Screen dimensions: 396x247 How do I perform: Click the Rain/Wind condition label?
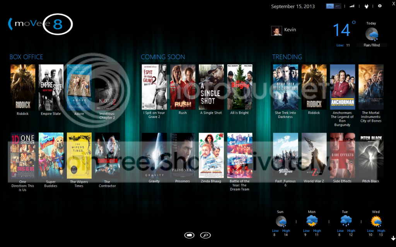point(372,45)
